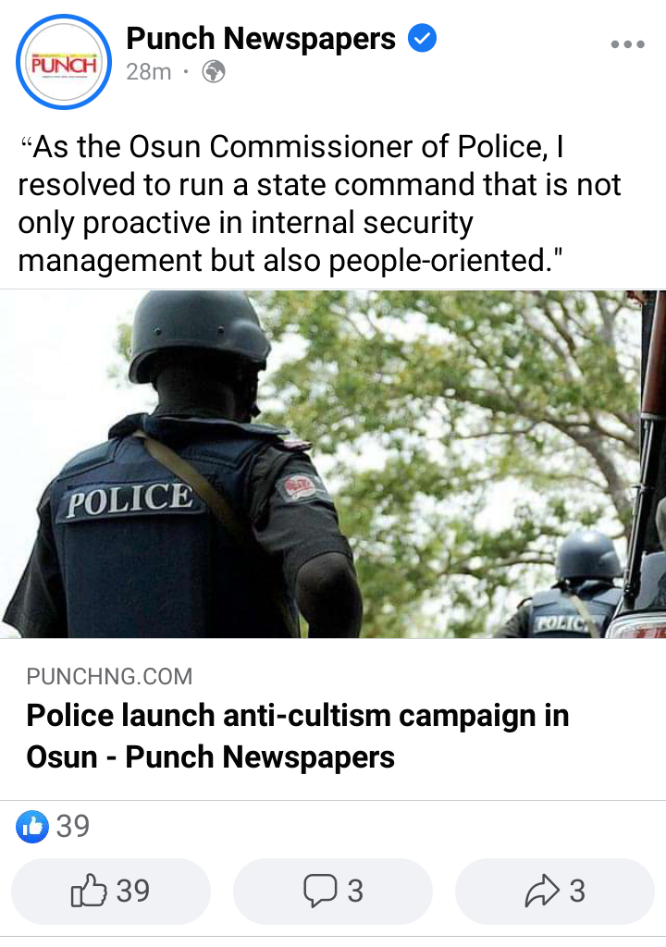Open the police officer article image
The width and height of the screenshot is (666, 947).
333,464
